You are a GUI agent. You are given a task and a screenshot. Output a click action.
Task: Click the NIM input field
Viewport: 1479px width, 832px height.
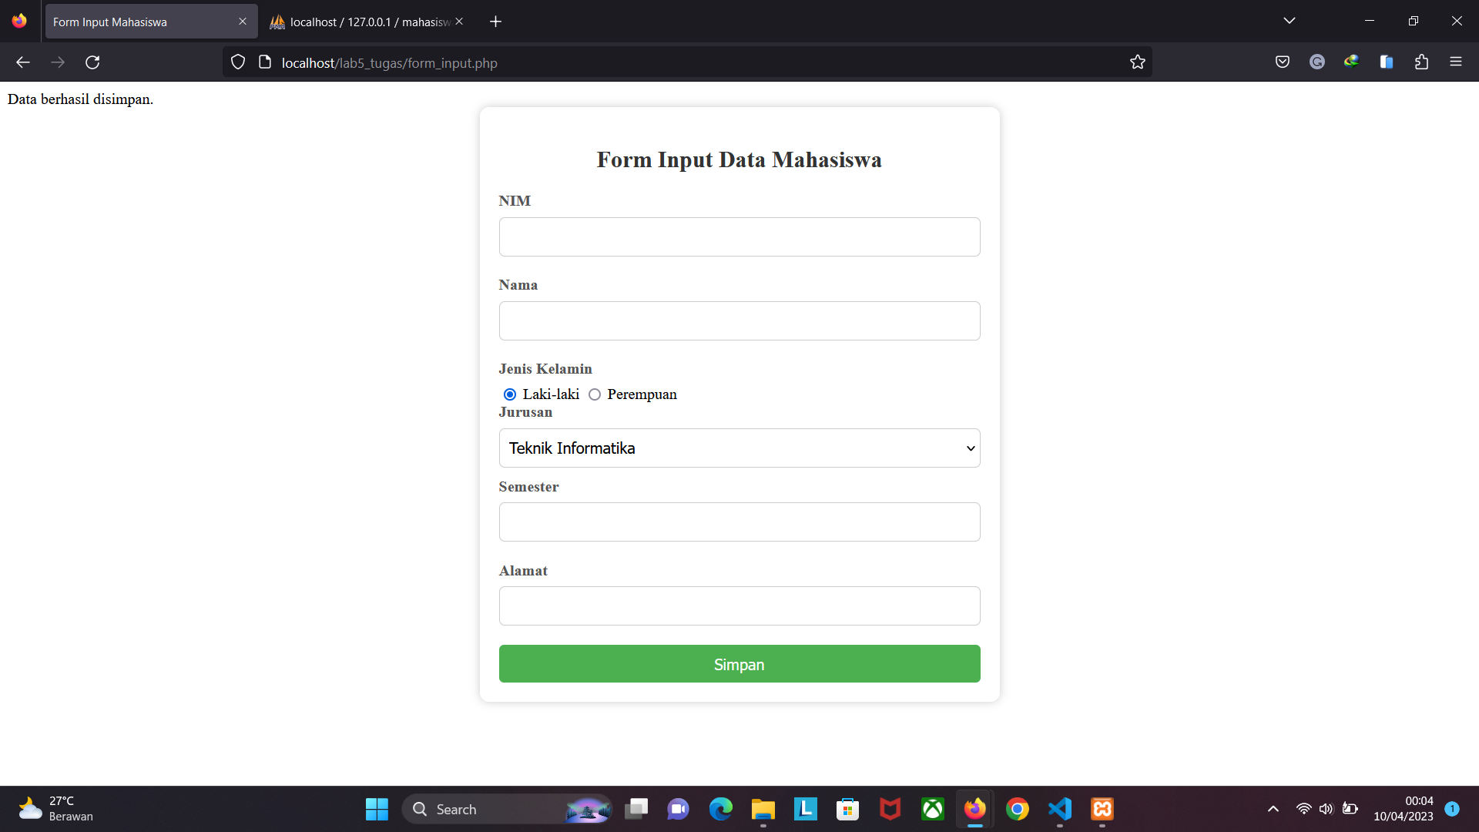739,237
